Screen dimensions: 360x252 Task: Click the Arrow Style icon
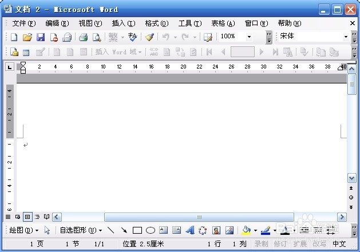[x=331, y=230]
